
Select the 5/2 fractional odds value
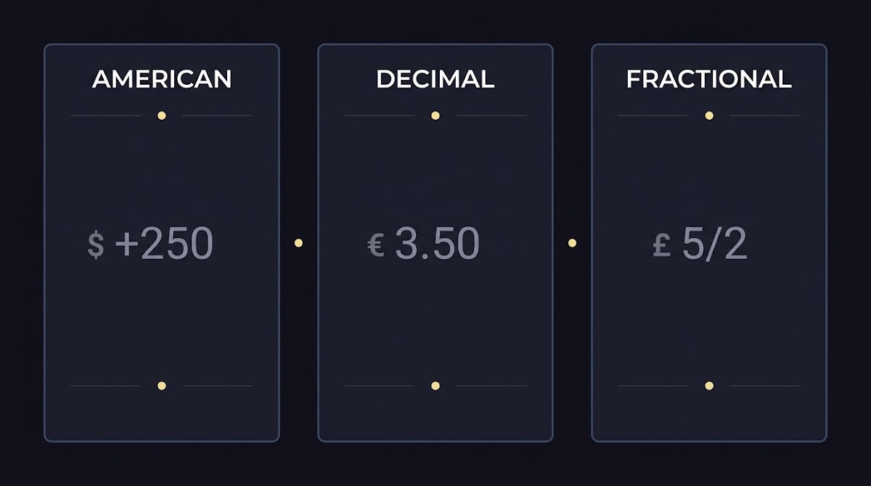point(714,244)
